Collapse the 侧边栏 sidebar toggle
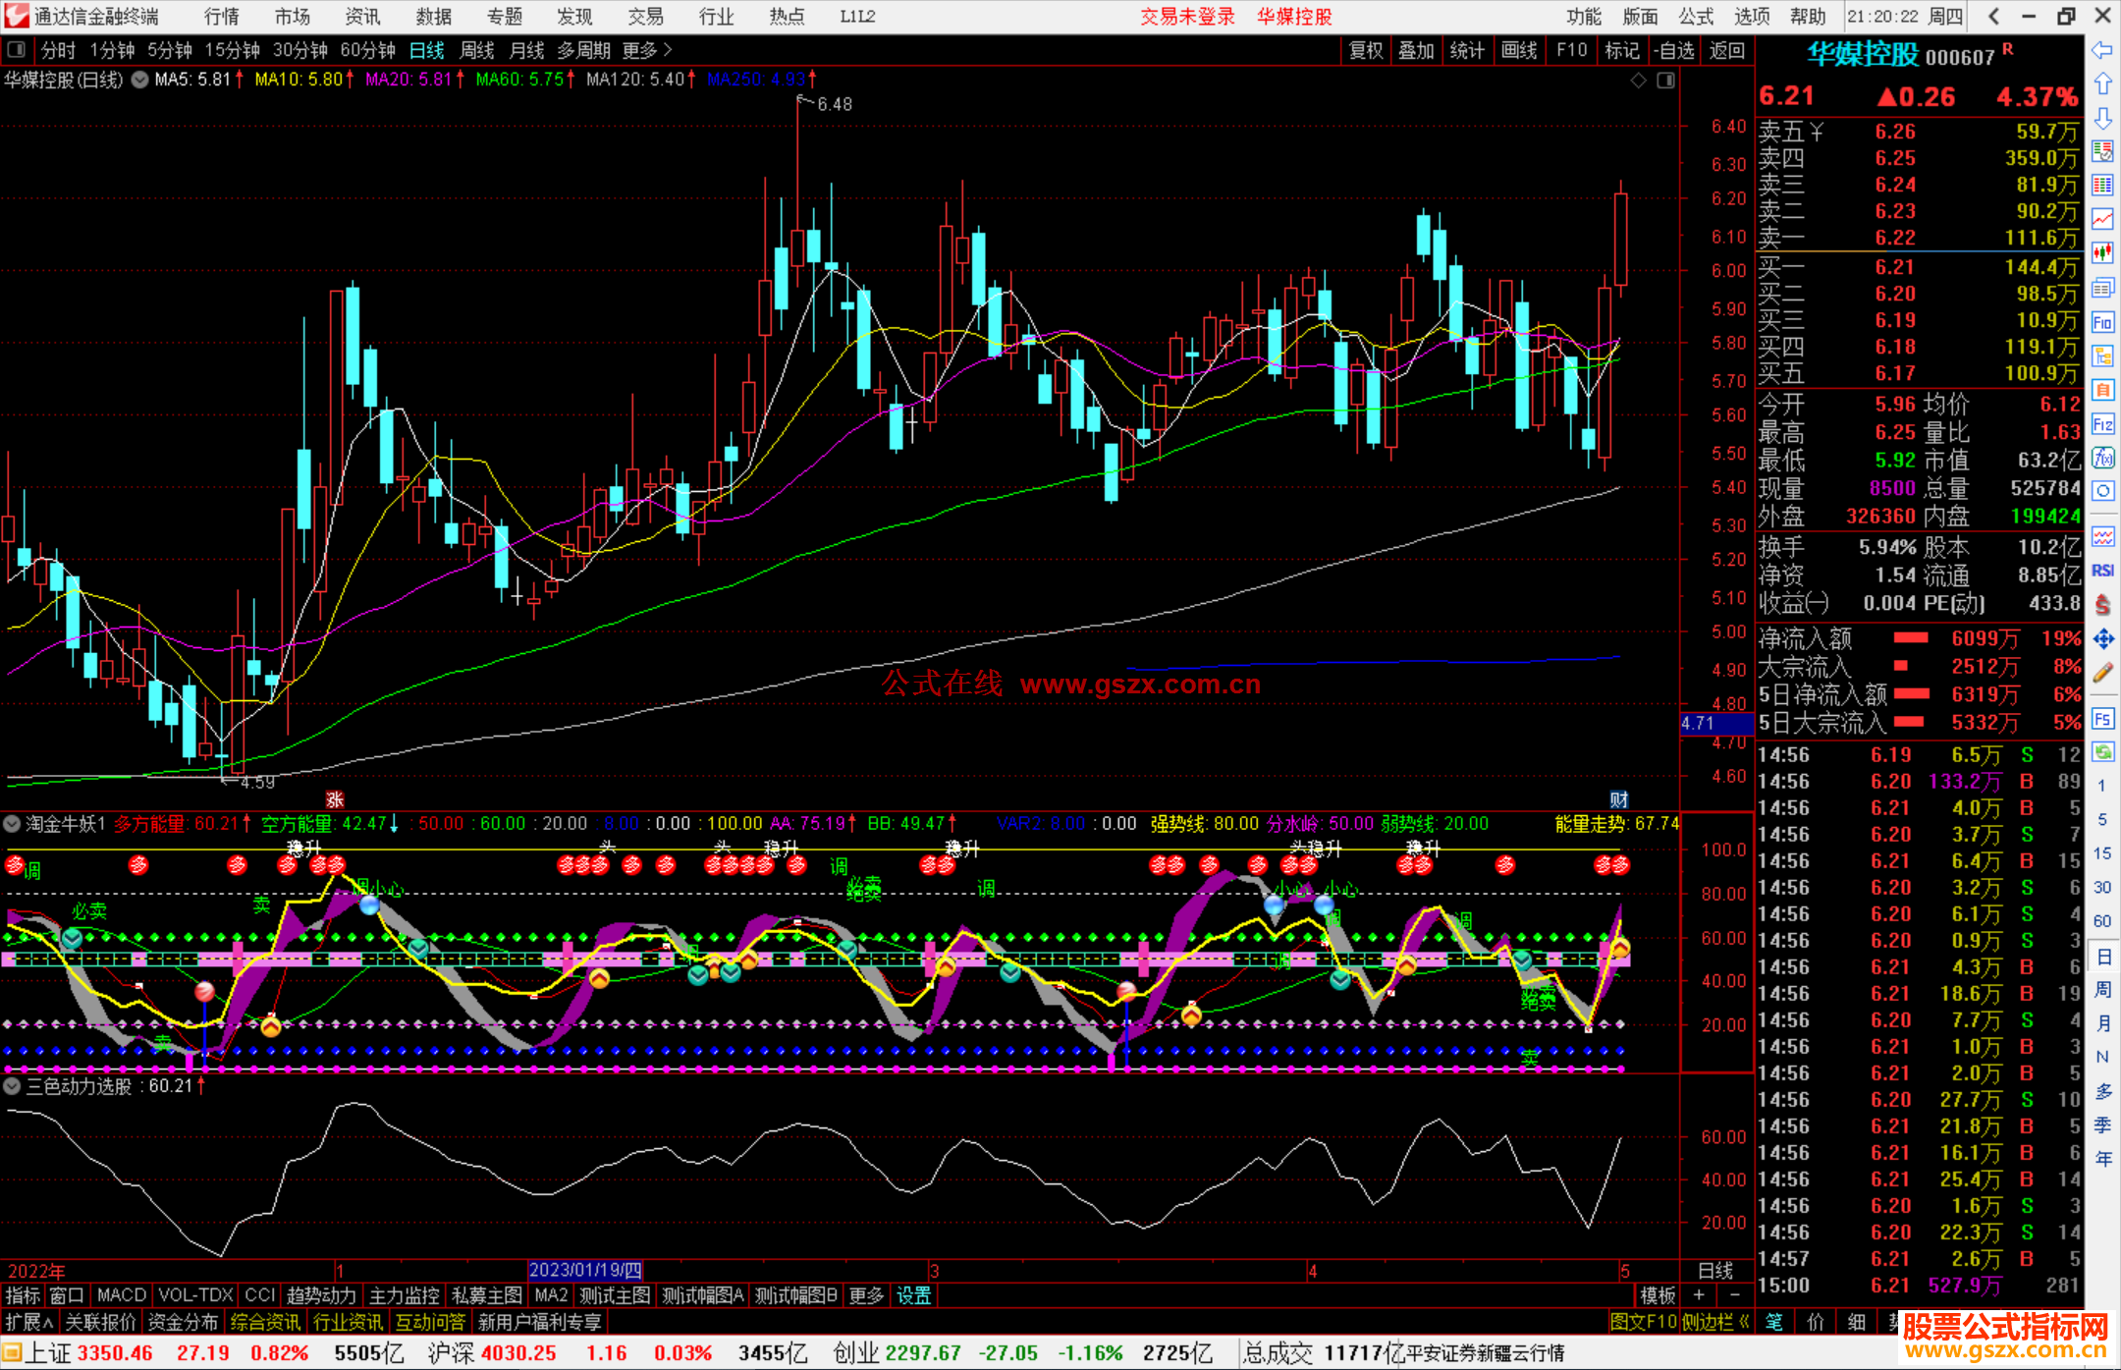 (x=1714, y=1322)
